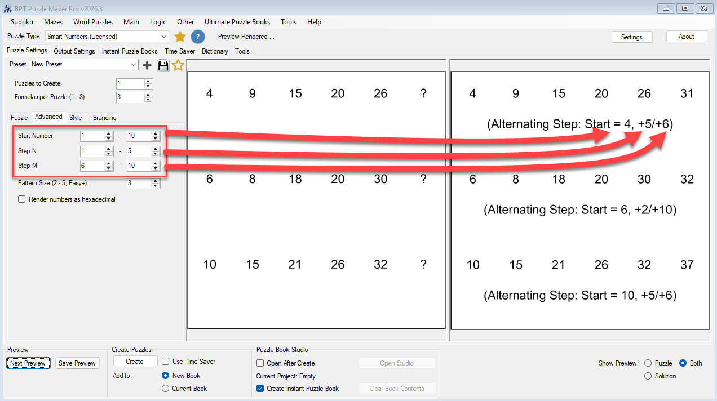Click the outlined star icon beside Preset
The width and height of the screenshot is (717, 401).
tap(178, 65)
